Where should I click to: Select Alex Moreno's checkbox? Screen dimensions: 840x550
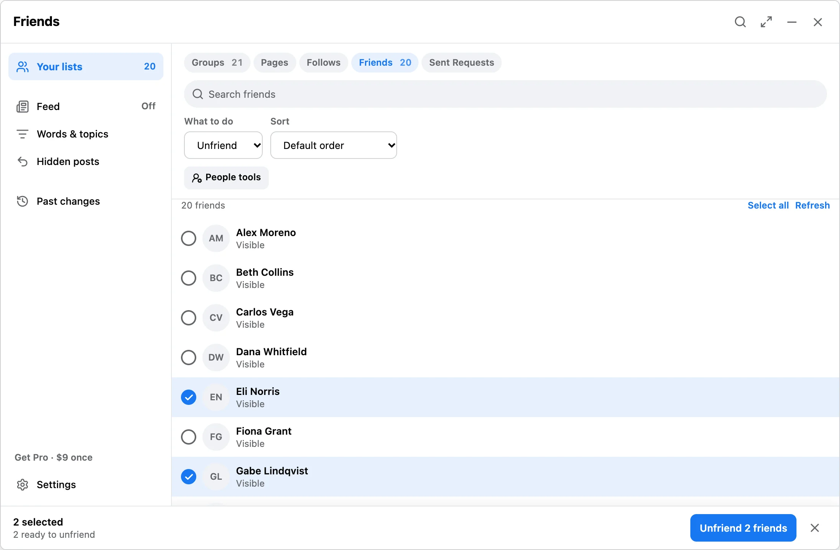click(x=189, y=238)
